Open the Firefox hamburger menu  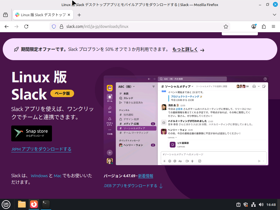273,27
